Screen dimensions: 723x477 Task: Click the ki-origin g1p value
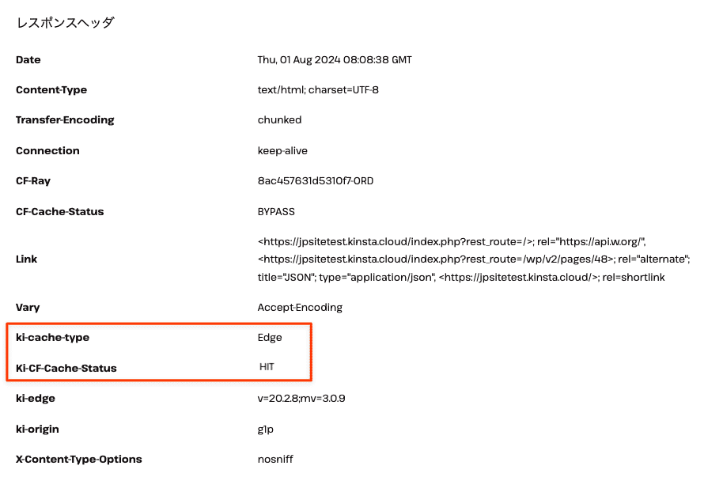coord(266,430)
